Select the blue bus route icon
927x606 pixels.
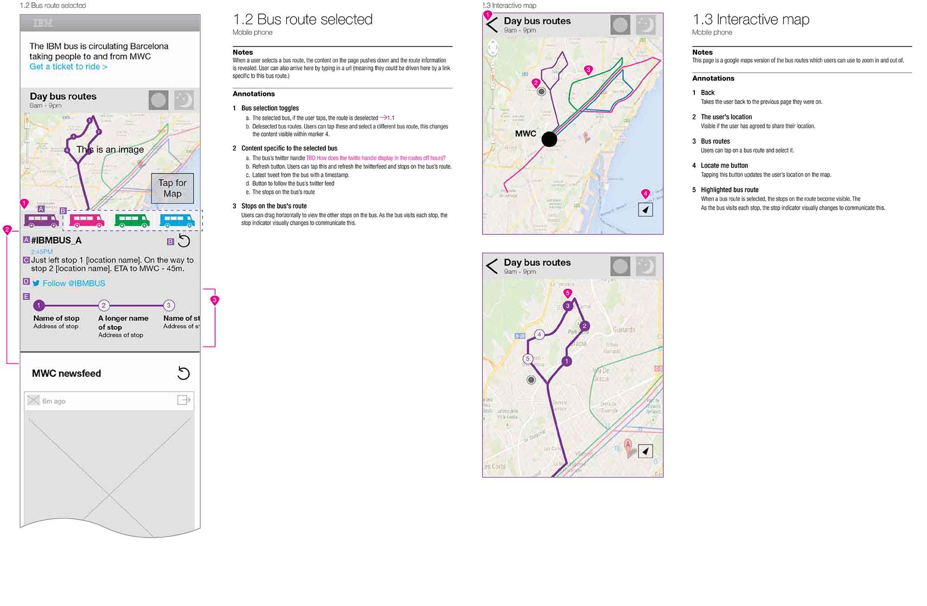click(177, 221)
